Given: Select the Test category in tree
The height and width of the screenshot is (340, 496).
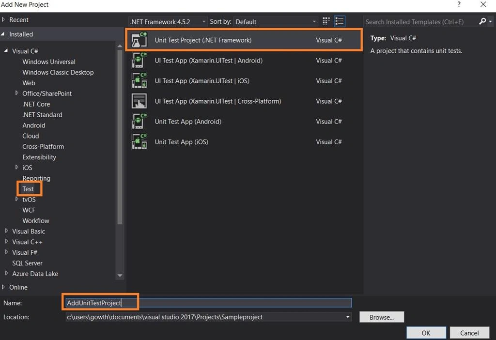Looking at the screenshot, I should [28, 189].
